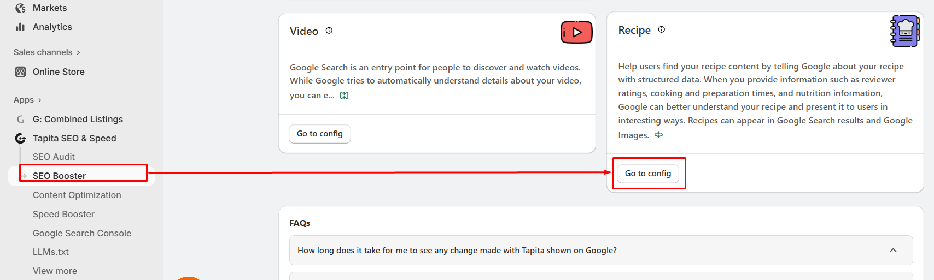This screenshot has width=934, height=280.
Task: Click the Online Store storefront icon
Action: pos(20,72)
